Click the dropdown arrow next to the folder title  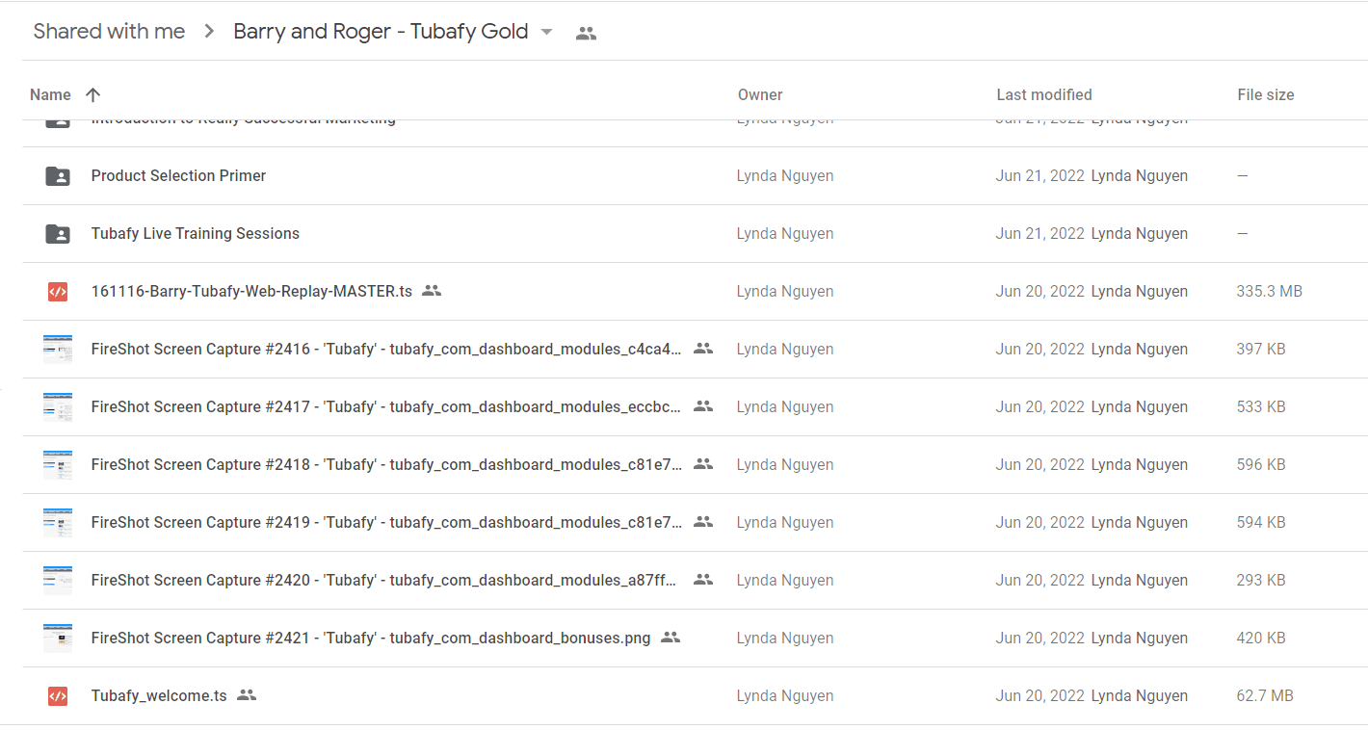[x=546, y=32]
